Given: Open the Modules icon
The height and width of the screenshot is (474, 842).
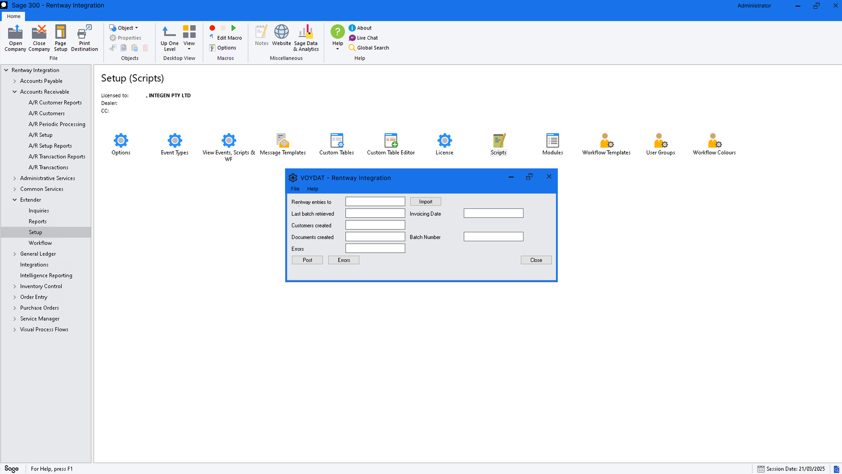Looking at the screenshot, I should point(553,141).
